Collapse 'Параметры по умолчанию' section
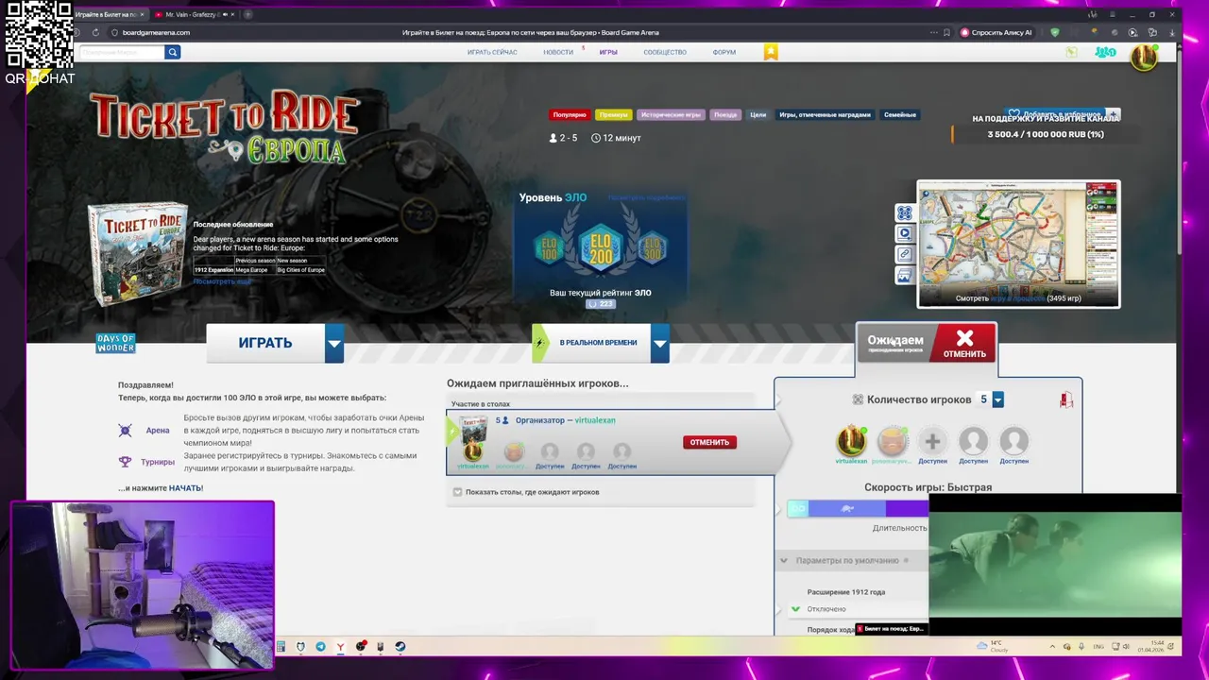 point(783,561)
